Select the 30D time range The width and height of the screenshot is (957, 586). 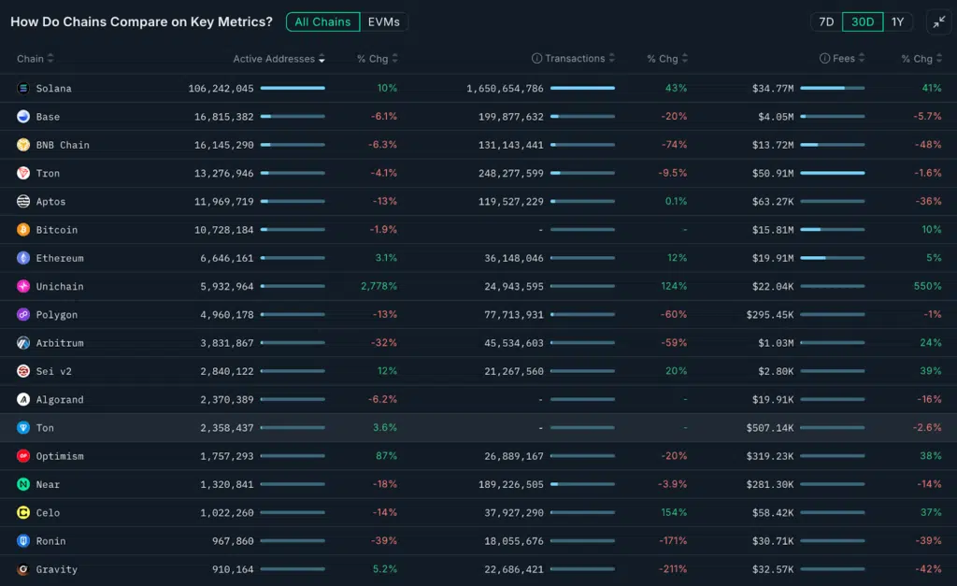tap(863, 22)
